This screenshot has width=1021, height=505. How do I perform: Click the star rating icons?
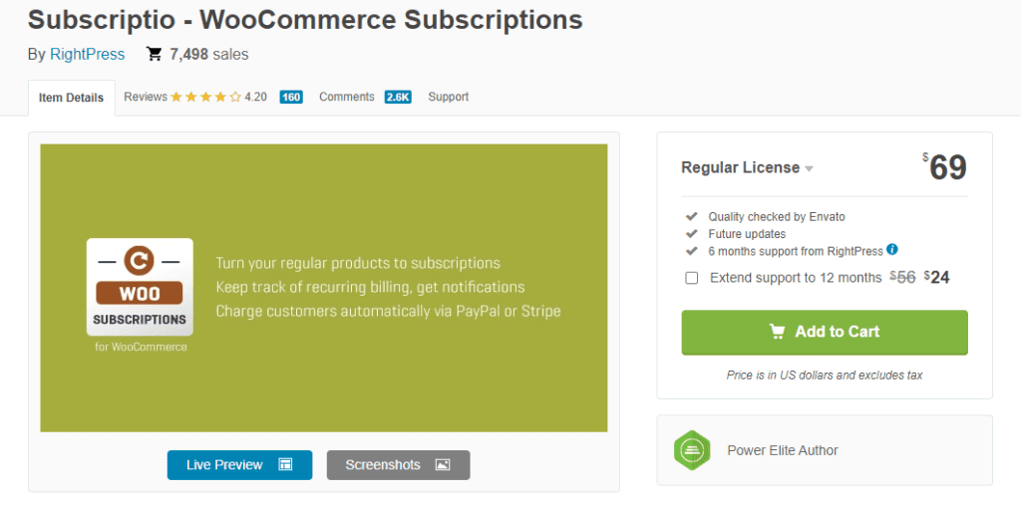[205, 98]
